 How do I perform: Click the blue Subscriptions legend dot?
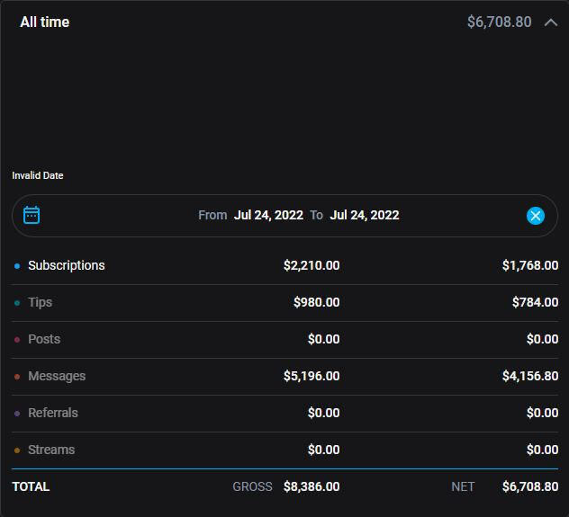(x=17, y=266)
